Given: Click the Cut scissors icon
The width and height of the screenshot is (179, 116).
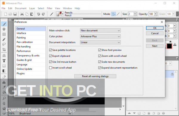Looking at the screenshot, I should click(22, 14).
